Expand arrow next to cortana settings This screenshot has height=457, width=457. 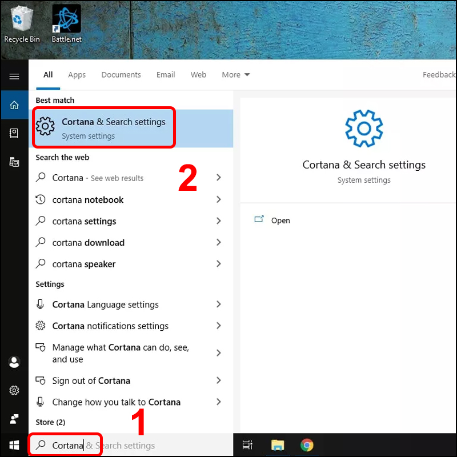pos(219,221)
